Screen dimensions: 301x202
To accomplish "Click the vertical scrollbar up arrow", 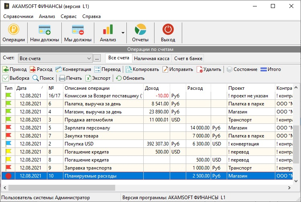I will (x=296, y=87).
